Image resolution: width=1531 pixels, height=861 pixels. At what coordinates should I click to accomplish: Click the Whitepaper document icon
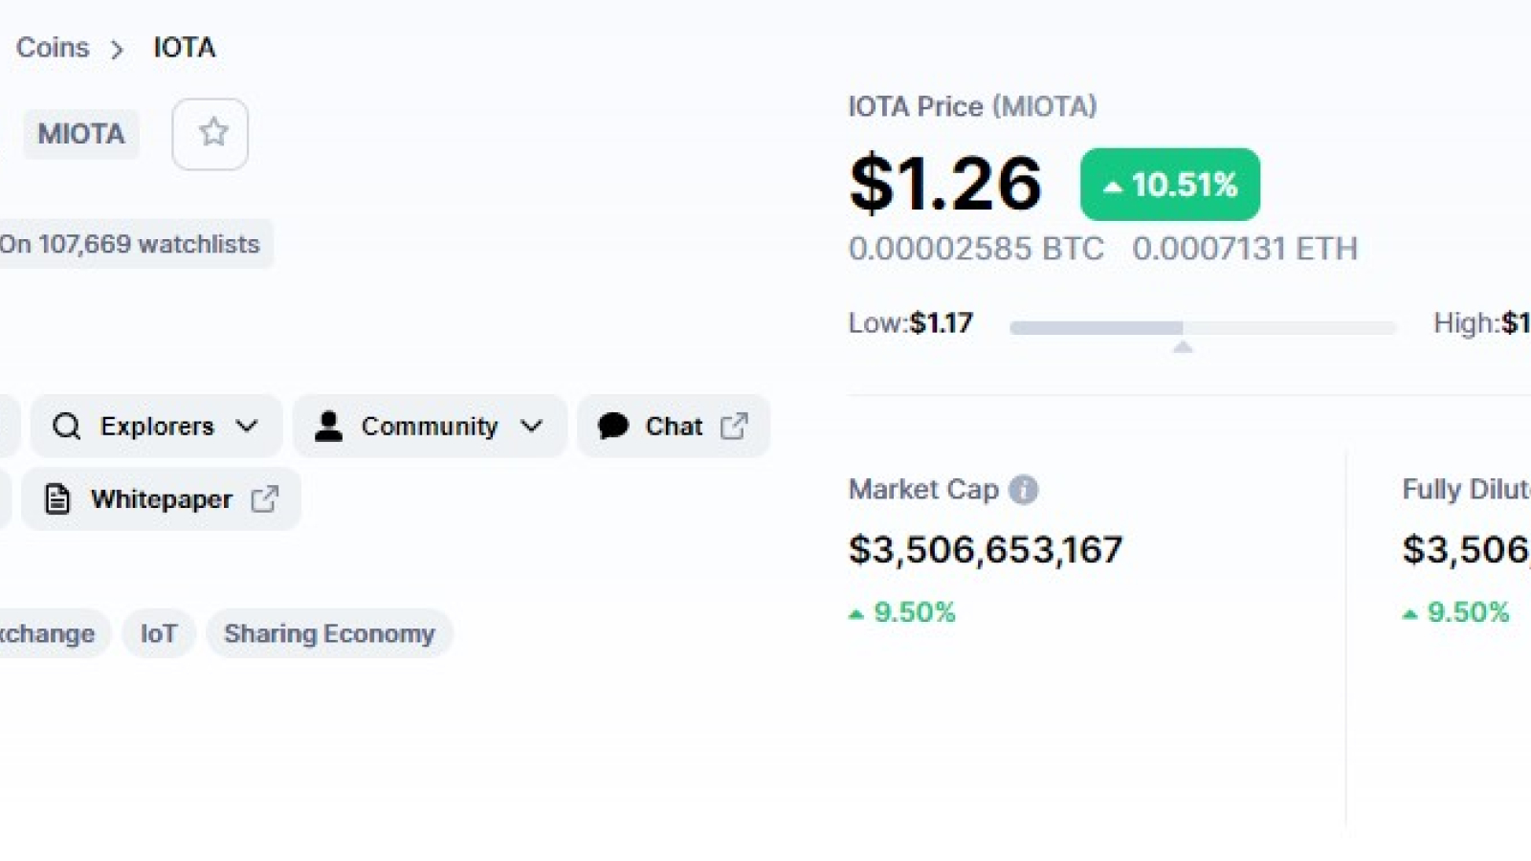(57, 498)
